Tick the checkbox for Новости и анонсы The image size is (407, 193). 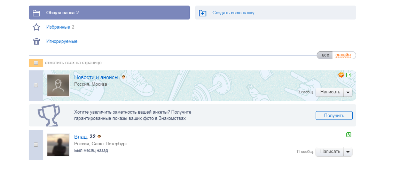coord(36,85)
